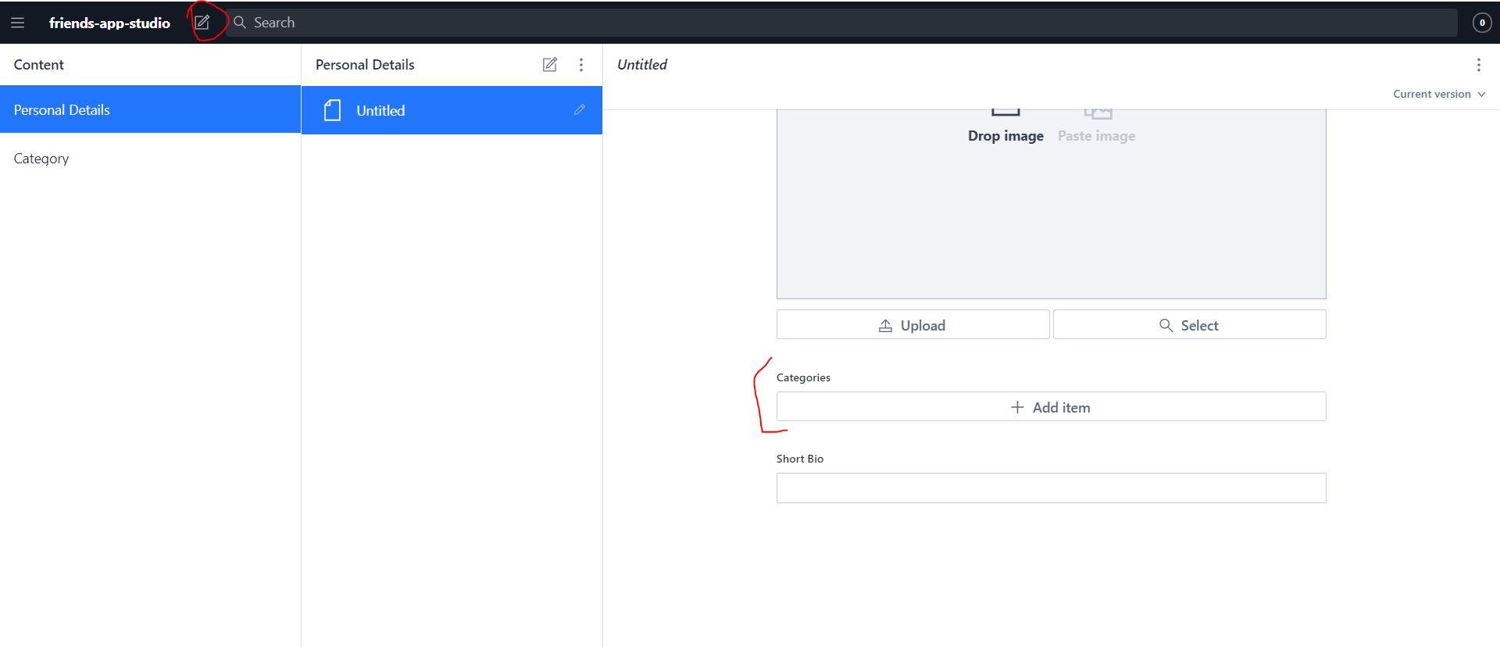The image size is (1500, 647).
Task: Click the Paste image label
Action: pyautogui.click(x=1096, y=136)
